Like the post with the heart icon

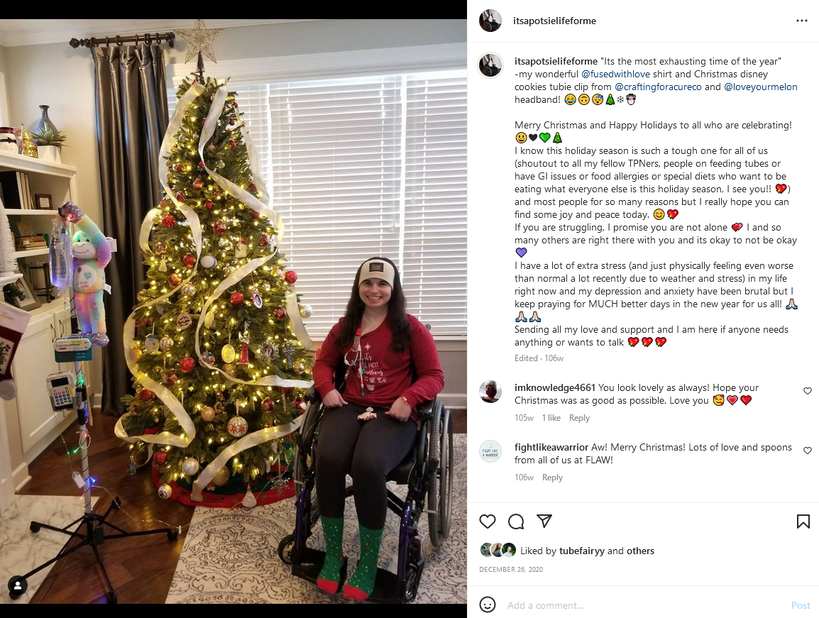488,522
